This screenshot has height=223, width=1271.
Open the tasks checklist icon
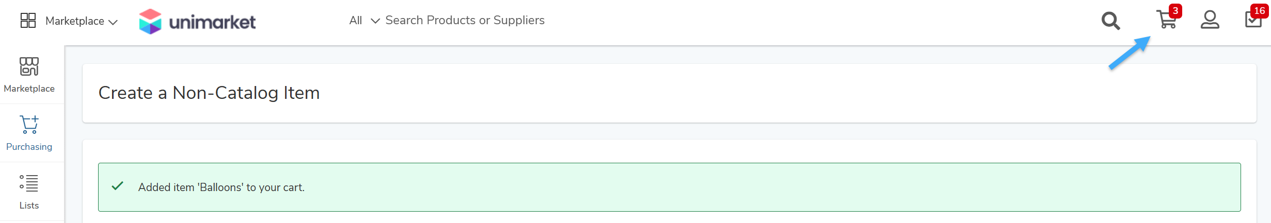click(x=1253, y=20)
